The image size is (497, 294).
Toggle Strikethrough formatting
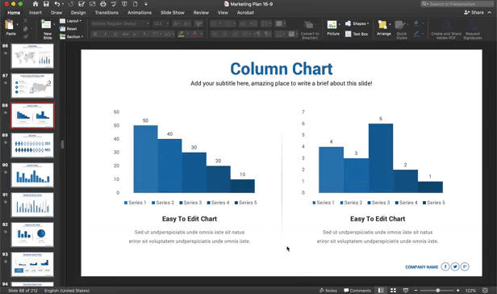(126, 34)
